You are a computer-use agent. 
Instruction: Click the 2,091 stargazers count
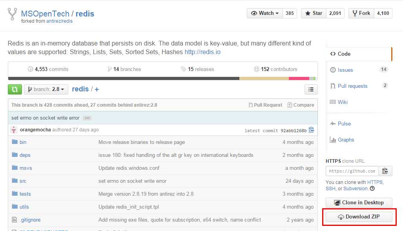coord(335,13)
